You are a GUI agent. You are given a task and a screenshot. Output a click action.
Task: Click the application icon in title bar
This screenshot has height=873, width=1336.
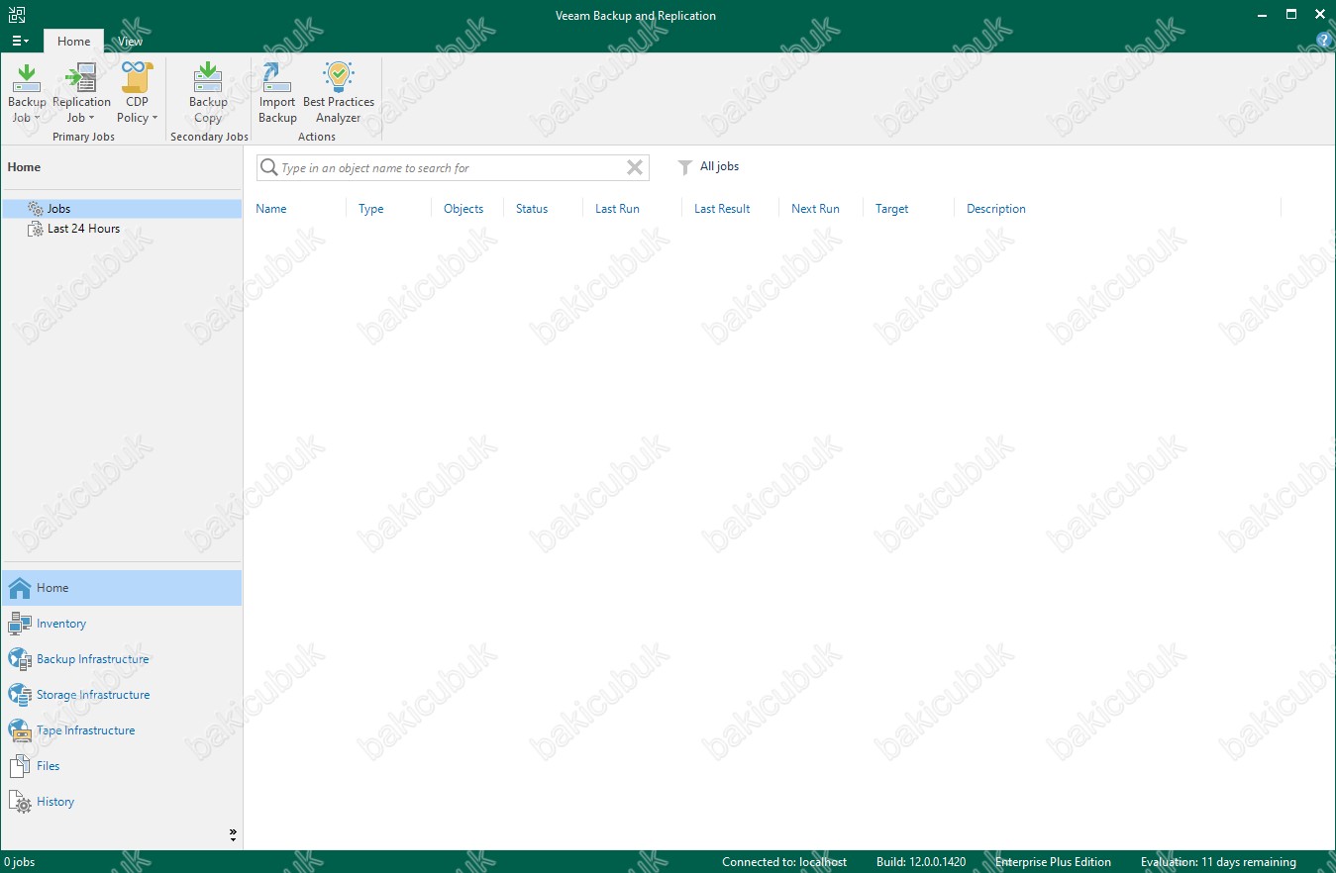[x=15, y=15]
